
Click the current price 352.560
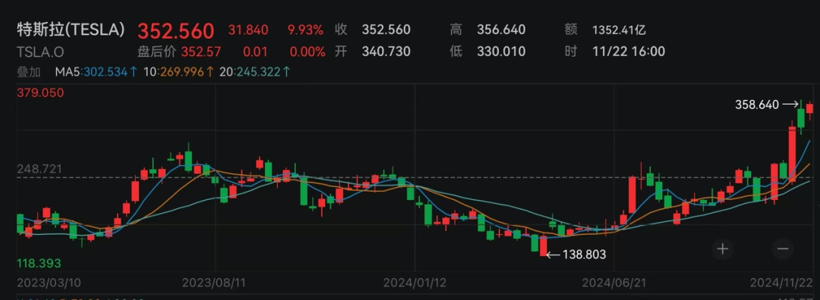pyautogui.click(x=175, y=30)
